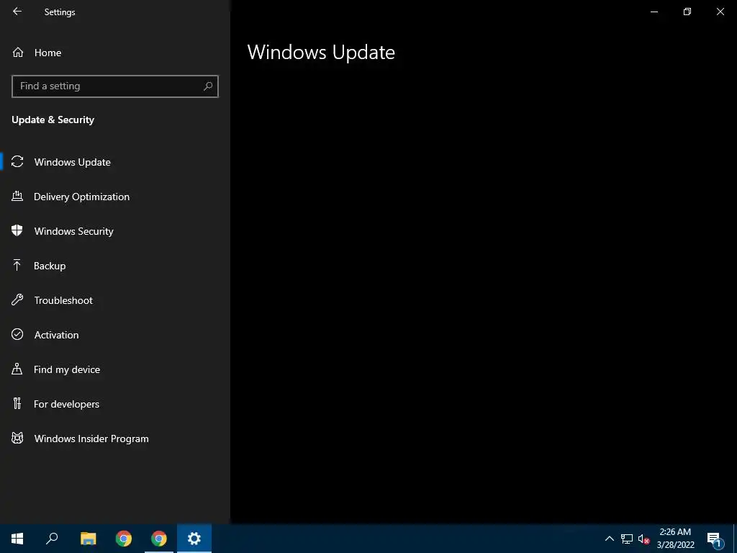The image size is (737, 553).
Task: Open File Explorer from taskbar
Action: [88, 539]
